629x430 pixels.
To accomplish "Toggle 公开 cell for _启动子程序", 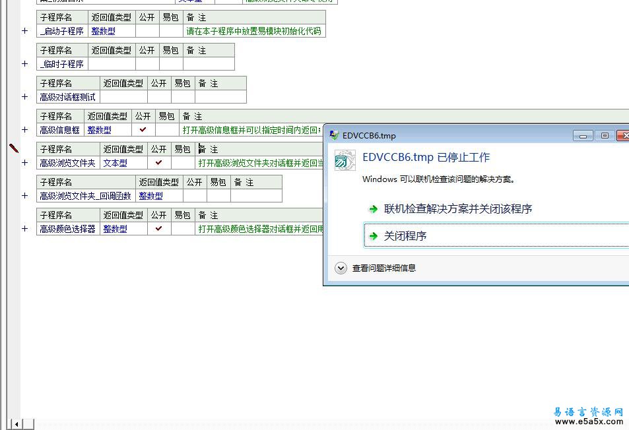I will [x=147, y=31].
